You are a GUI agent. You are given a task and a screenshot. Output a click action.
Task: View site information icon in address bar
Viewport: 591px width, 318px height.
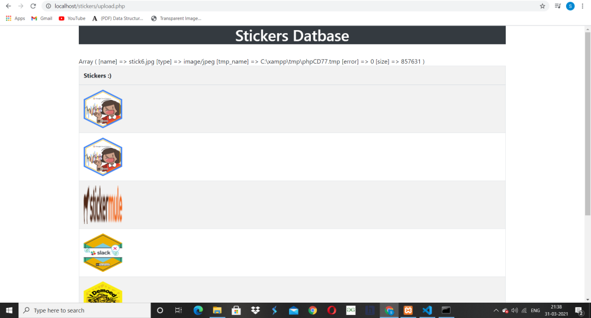48,6
